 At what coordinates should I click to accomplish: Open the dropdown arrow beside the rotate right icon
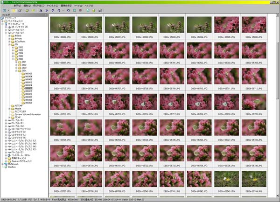click(x=63, y=11)
